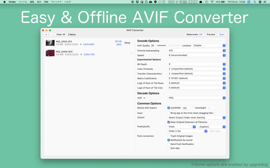Screen dimensions: 270x168
Task: Open the ヘルプ menu
Action: click(x=67, y=2)
